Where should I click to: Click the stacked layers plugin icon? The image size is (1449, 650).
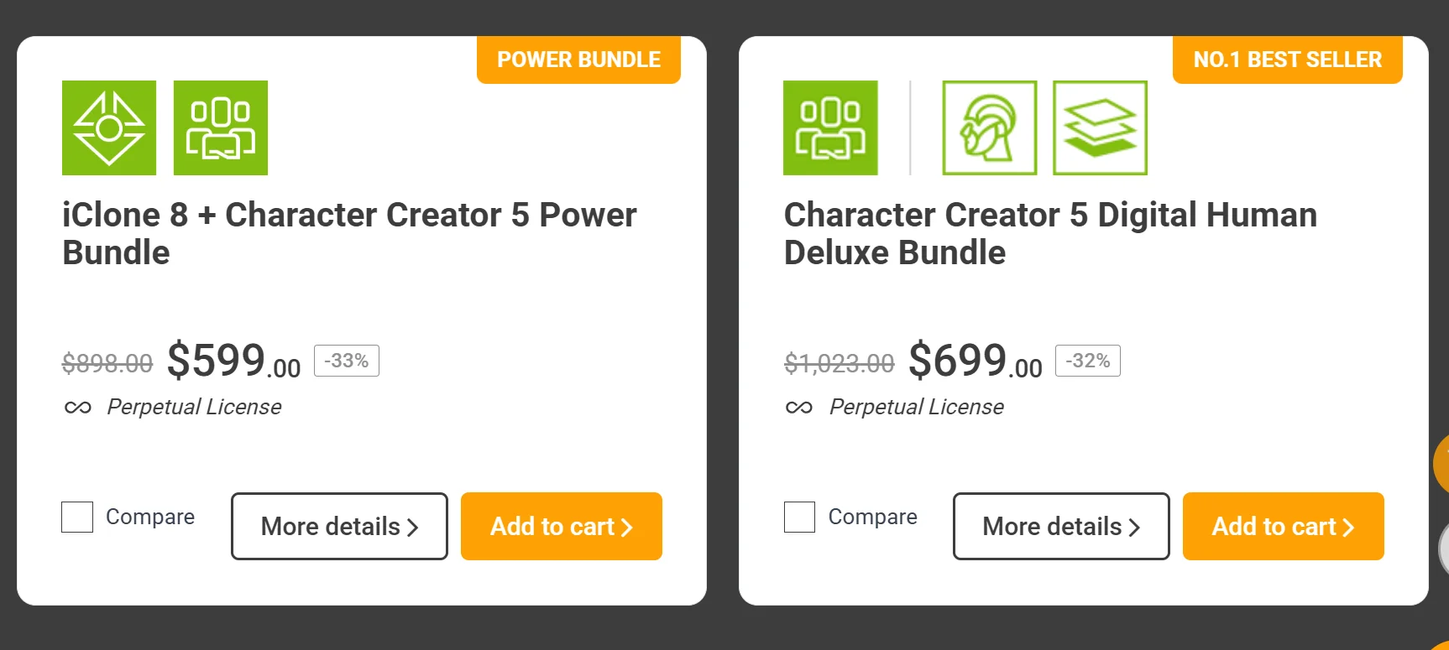[x=1100, y=127]
